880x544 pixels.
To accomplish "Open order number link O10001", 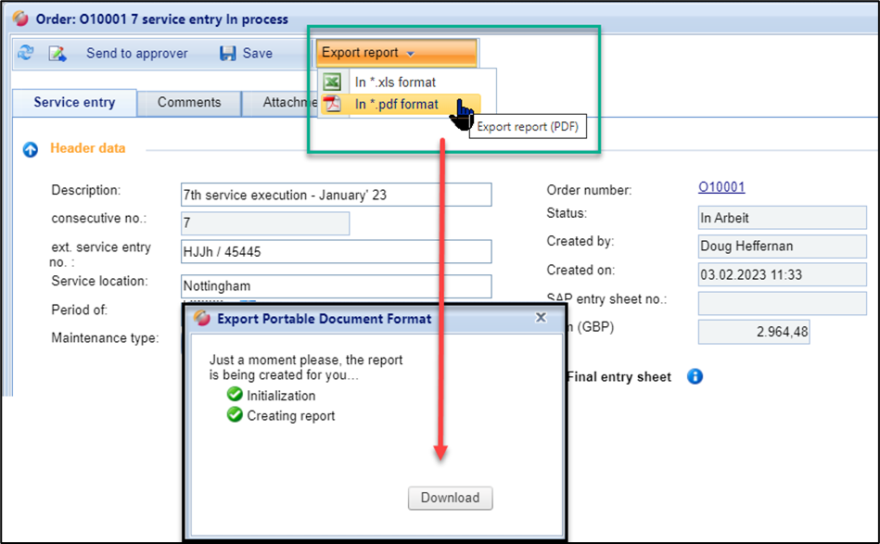I will coord(721,187).
